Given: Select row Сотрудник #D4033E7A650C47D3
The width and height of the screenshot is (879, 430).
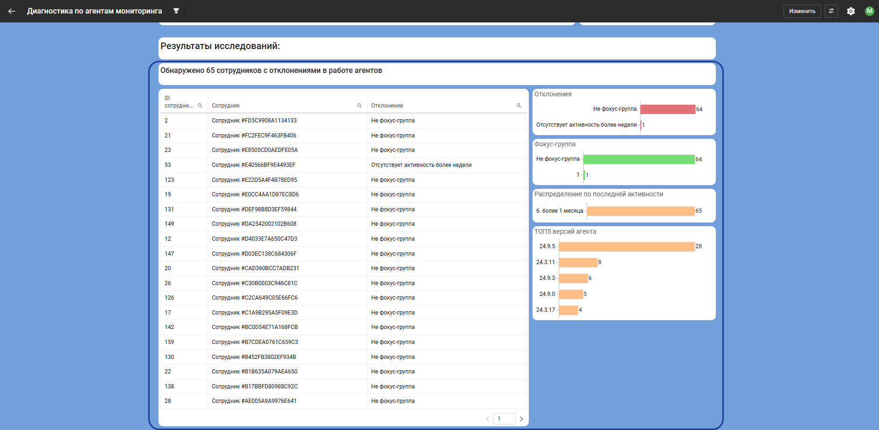Looking at the screenshot, I should pos(344,239).
